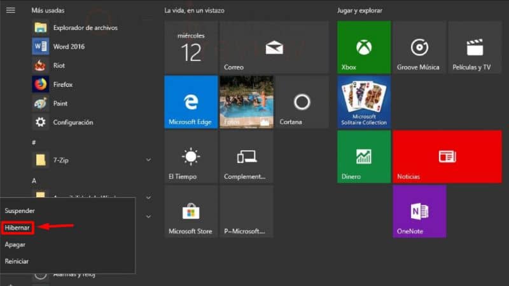Open the Paint palette icon
The image size is (509, 286).
pos(41,103)
